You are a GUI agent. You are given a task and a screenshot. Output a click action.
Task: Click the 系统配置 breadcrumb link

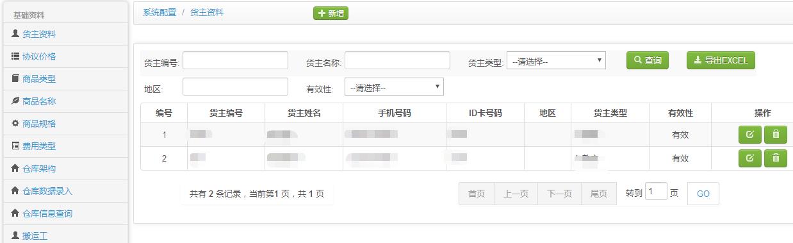(x=159, y=12)
